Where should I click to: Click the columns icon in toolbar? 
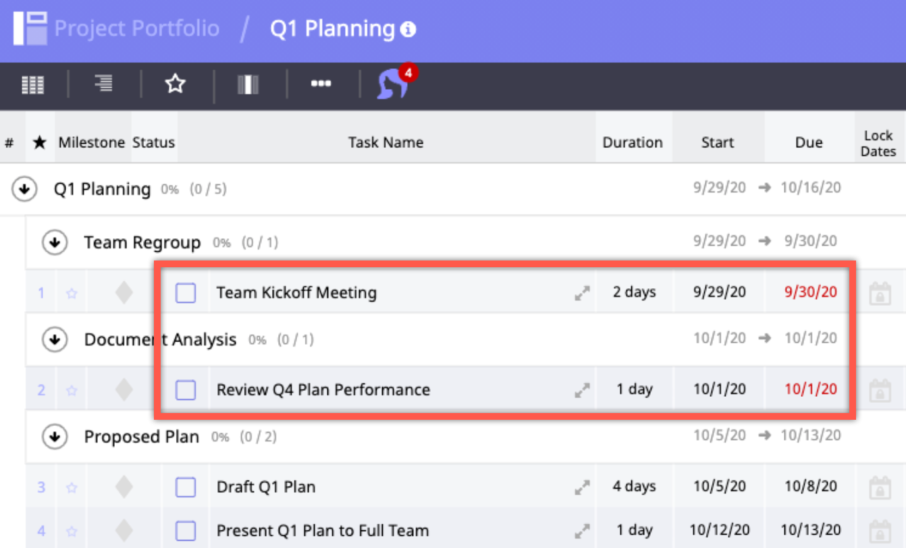pyautogui.click(x=248, y=84)
